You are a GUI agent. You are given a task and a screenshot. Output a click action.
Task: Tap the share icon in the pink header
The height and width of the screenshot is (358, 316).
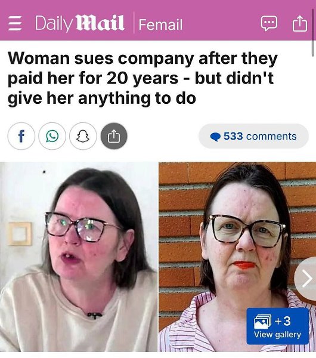[x=299, y=23]
